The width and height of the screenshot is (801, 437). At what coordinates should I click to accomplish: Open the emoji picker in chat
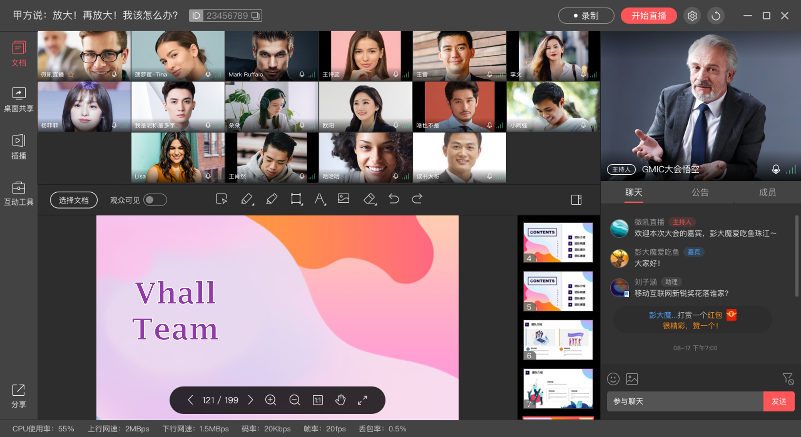pos(613,379)
